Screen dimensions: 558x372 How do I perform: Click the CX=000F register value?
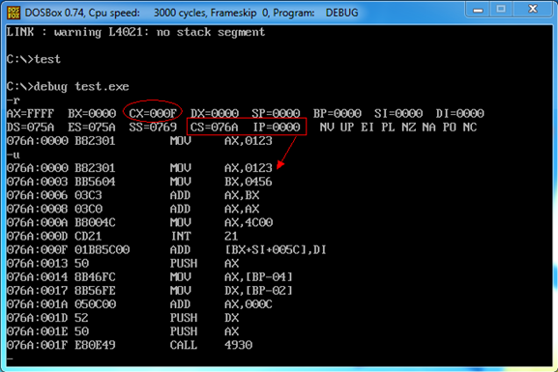click(153, 113)
